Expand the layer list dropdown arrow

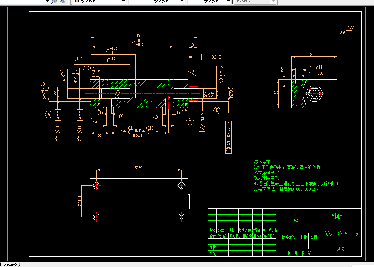[x=47, y=1]
